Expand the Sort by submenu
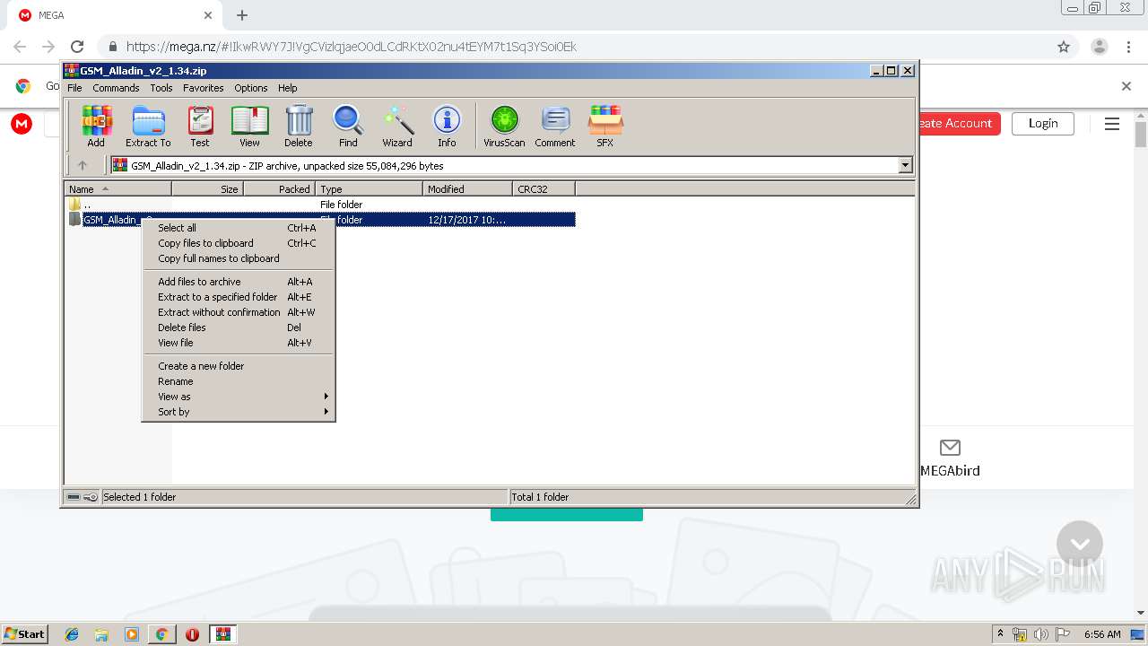This screenshot has width=1148, height=646. tap(239, 412)
